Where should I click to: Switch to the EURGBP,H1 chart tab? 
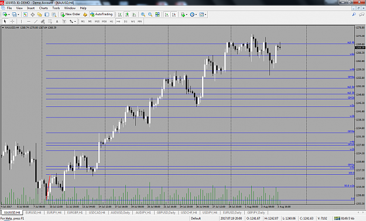[x=75, y=213]
